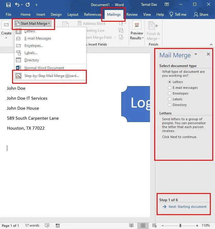Select the Mailings tab

click(x=114, y=15)
